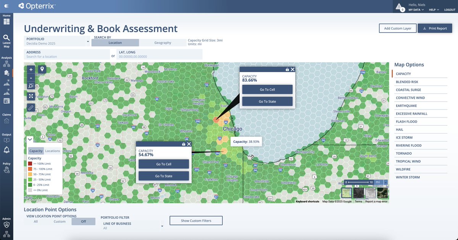
Task: Click Add Custom Layer button
Action: point(398,28)
